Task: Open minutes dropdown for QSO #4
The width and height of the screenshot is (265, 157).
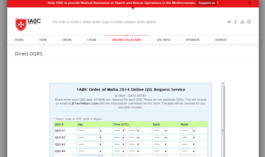Action: click(134, 151)
